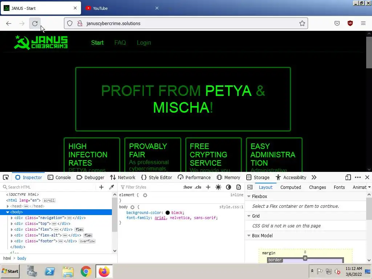Enable Responsive Design Mode
This screenshot has width=372, height=279.
(348, 177)
